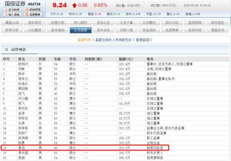Image resolution: width=231 pixels, height=161 pixels.
Task: Click the current price 9.24
Action: click(x=60, y=5)
